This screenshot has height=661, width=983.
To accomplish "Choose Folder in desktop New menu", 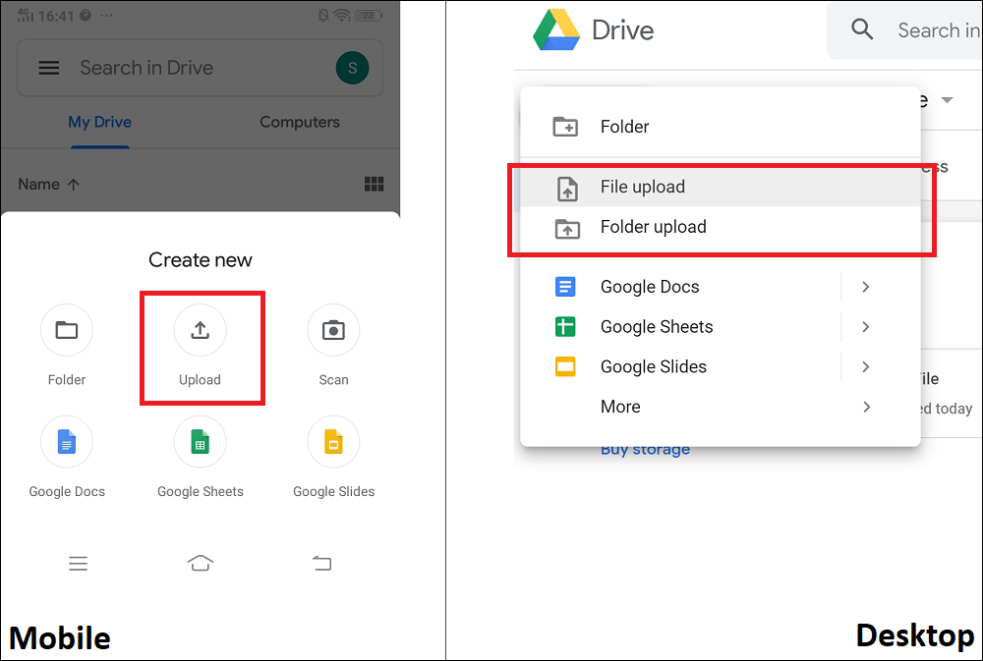I will coord(721,127).
